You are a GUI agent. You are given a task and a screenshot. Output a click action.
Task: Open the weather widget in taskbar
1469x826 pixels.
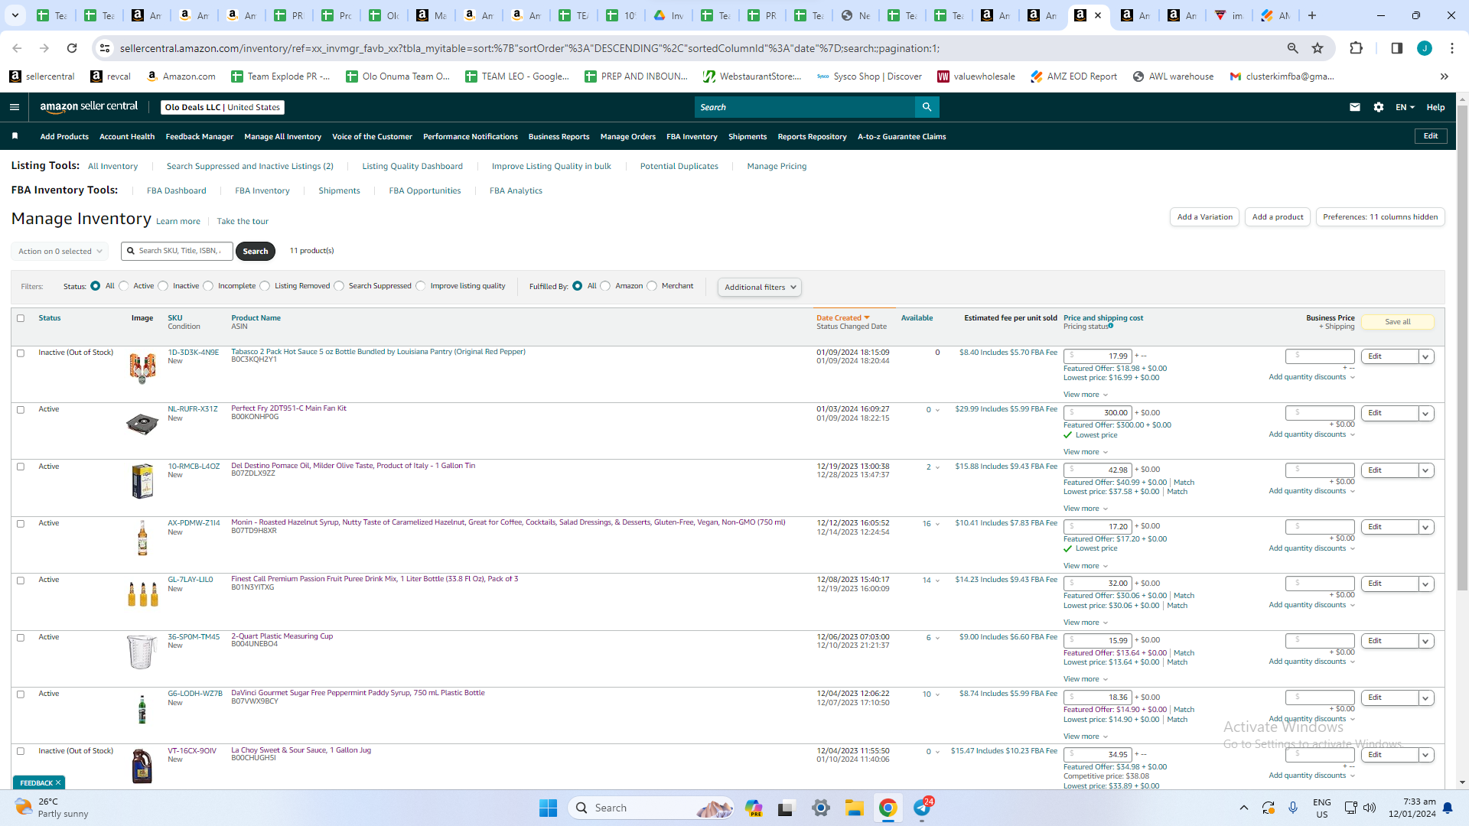(52, 808)
